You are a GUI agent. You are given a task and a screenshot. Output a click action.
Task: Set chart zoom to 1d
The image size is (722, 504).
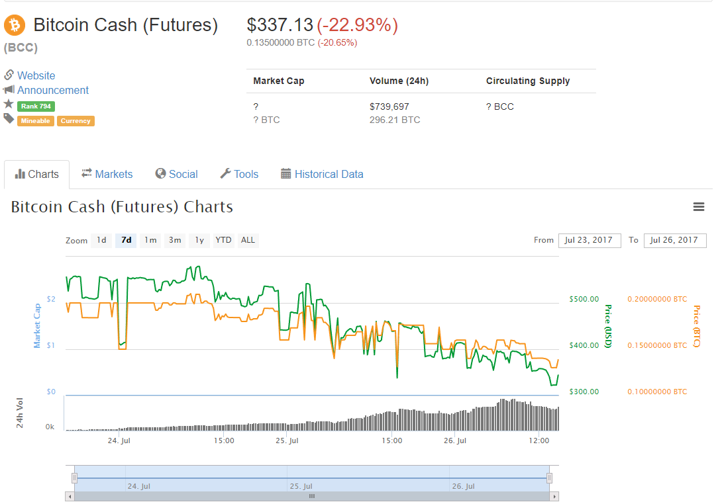pyautogui.click(x=101, y=240)
